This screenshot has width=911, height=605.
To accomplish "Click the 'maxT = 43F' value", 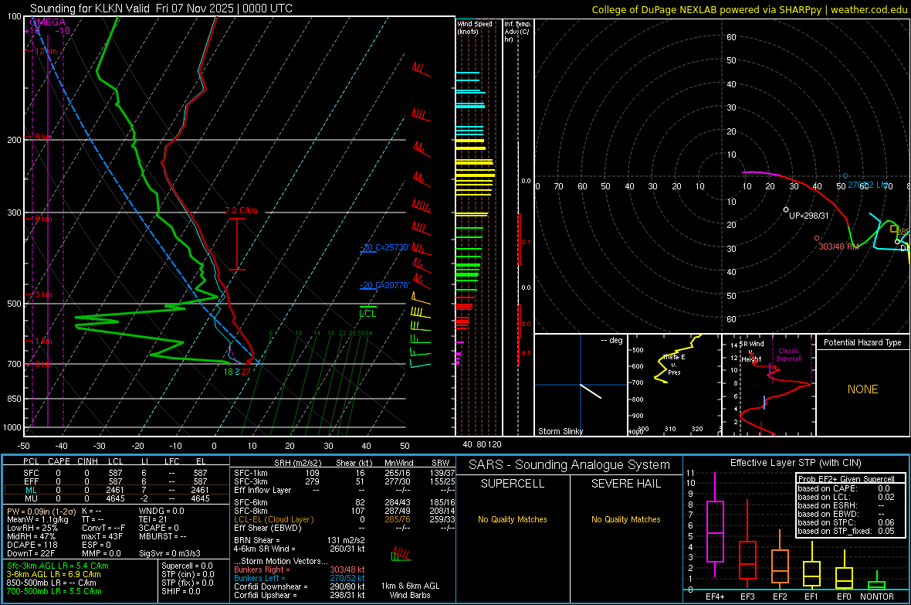I will pos(102,536).
